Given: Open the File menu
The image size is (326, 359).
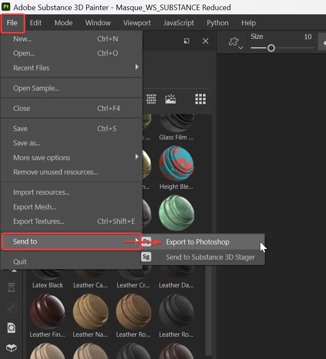Looking at the screenshot, I should click(x=12, y=23).
